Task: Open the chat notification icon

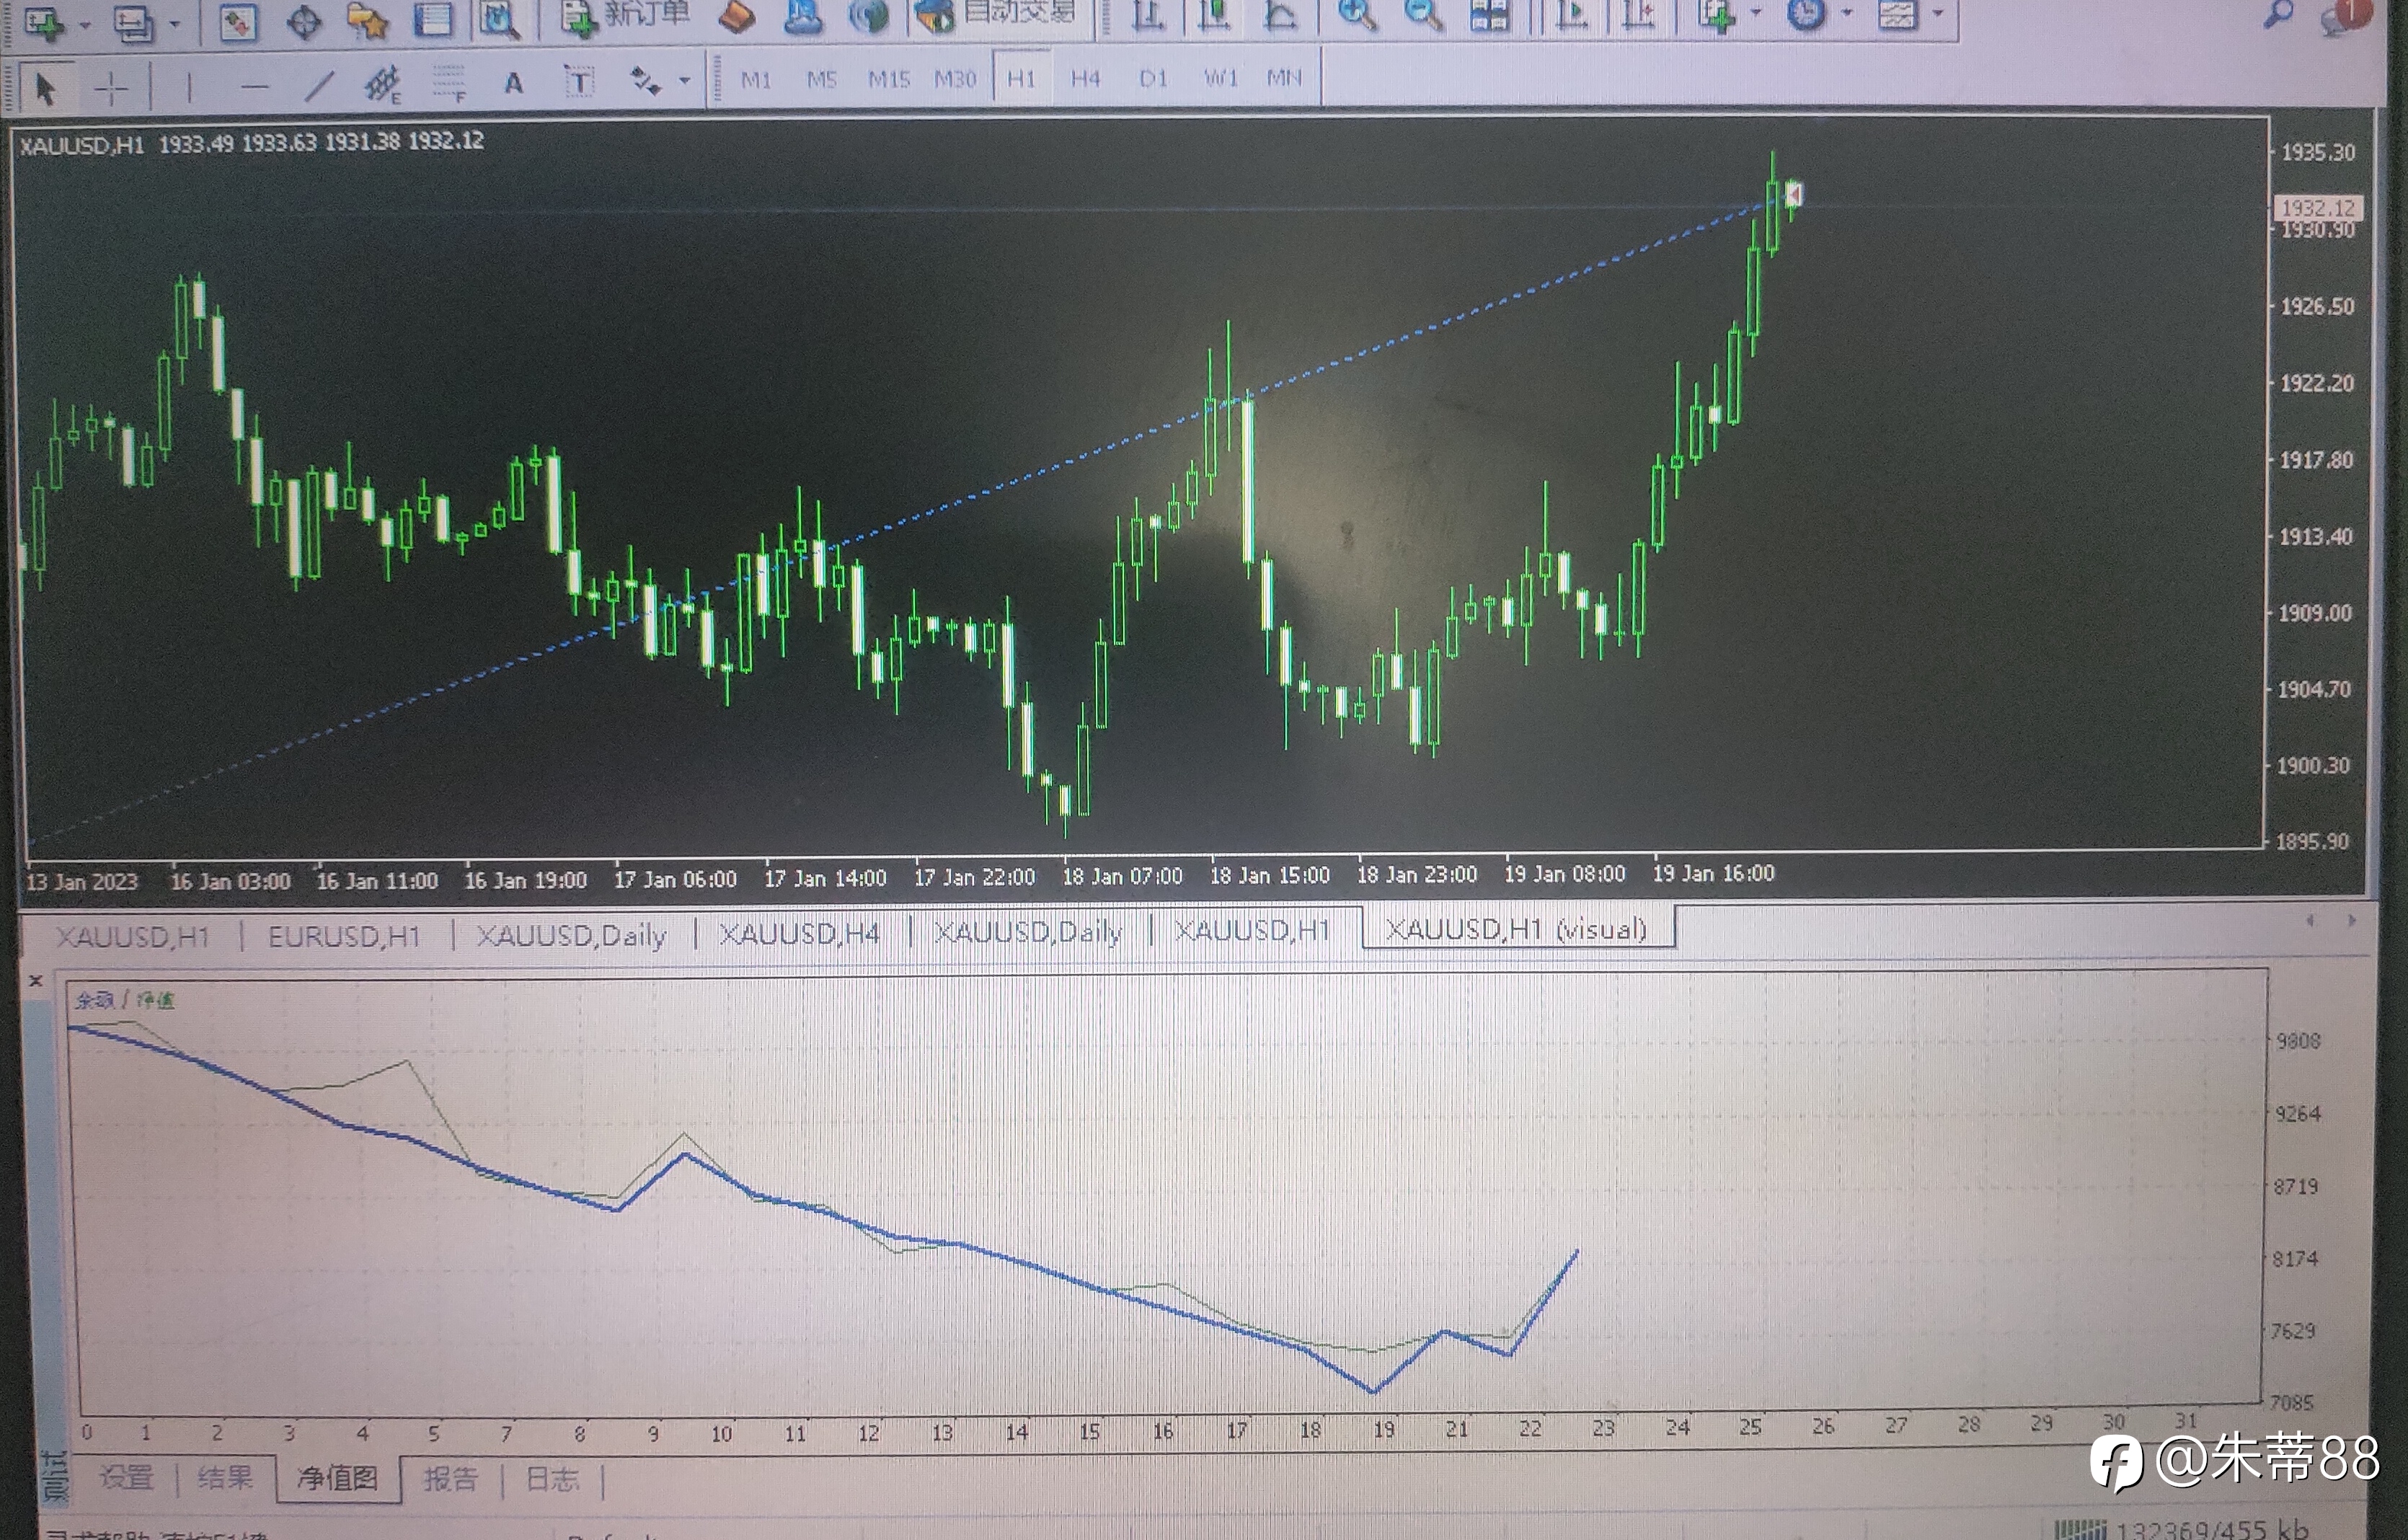Action: 2345,16
